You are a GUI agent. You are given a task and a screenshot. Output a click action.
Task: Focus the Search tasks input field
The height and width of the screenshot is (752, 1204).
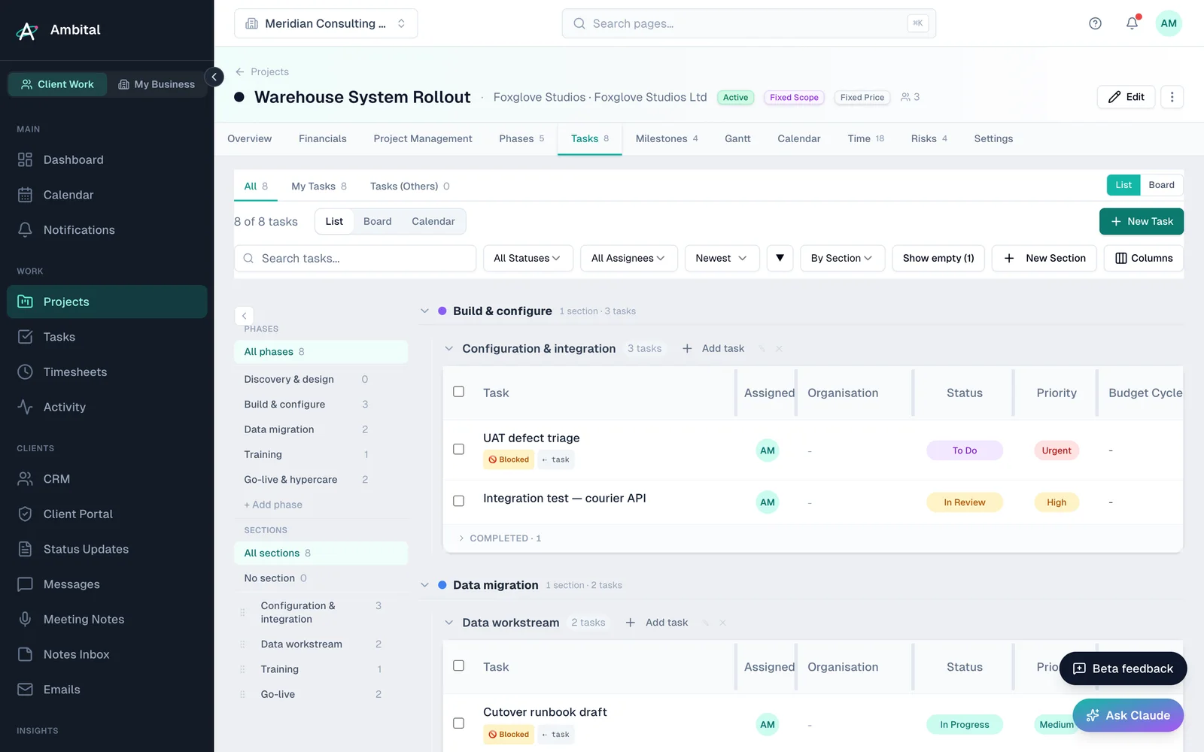tap(355, 258)
